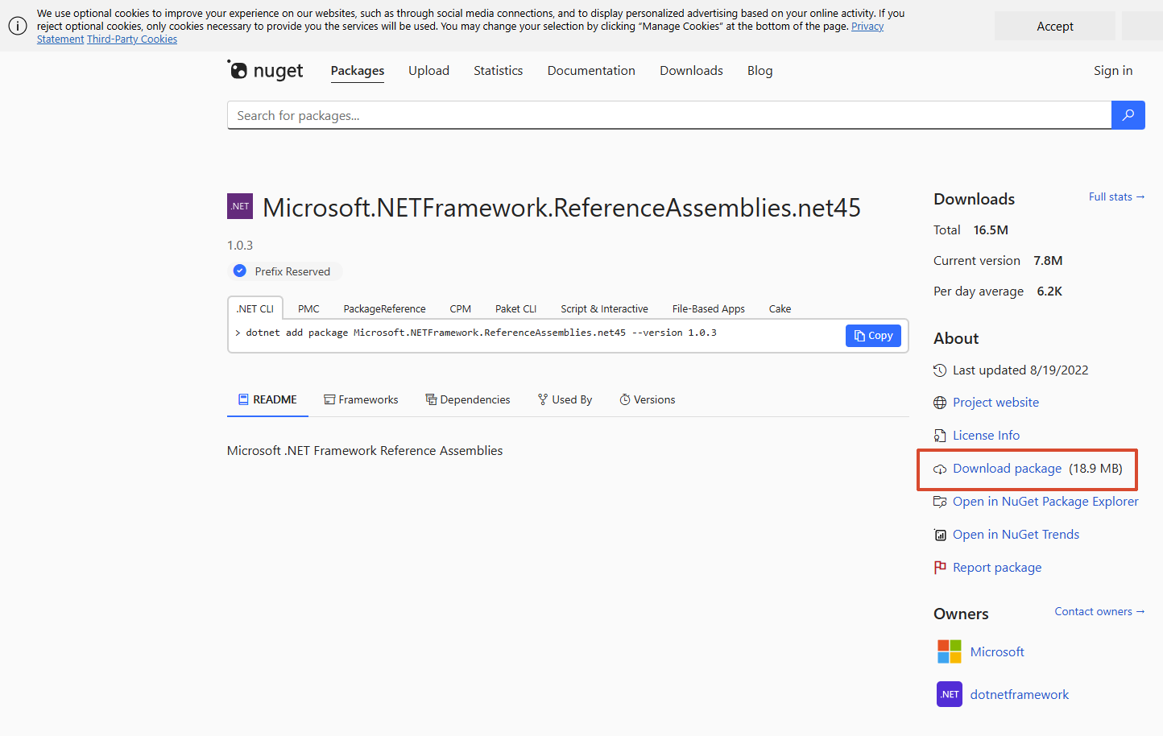Click the Contact owners link
This screenshot has width=1163, height=736.
(1099, 611)
